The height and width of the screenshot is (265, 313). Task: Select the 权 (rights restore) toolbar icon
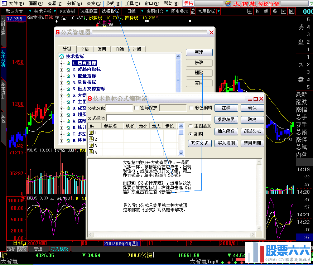[x=258, y=11]
